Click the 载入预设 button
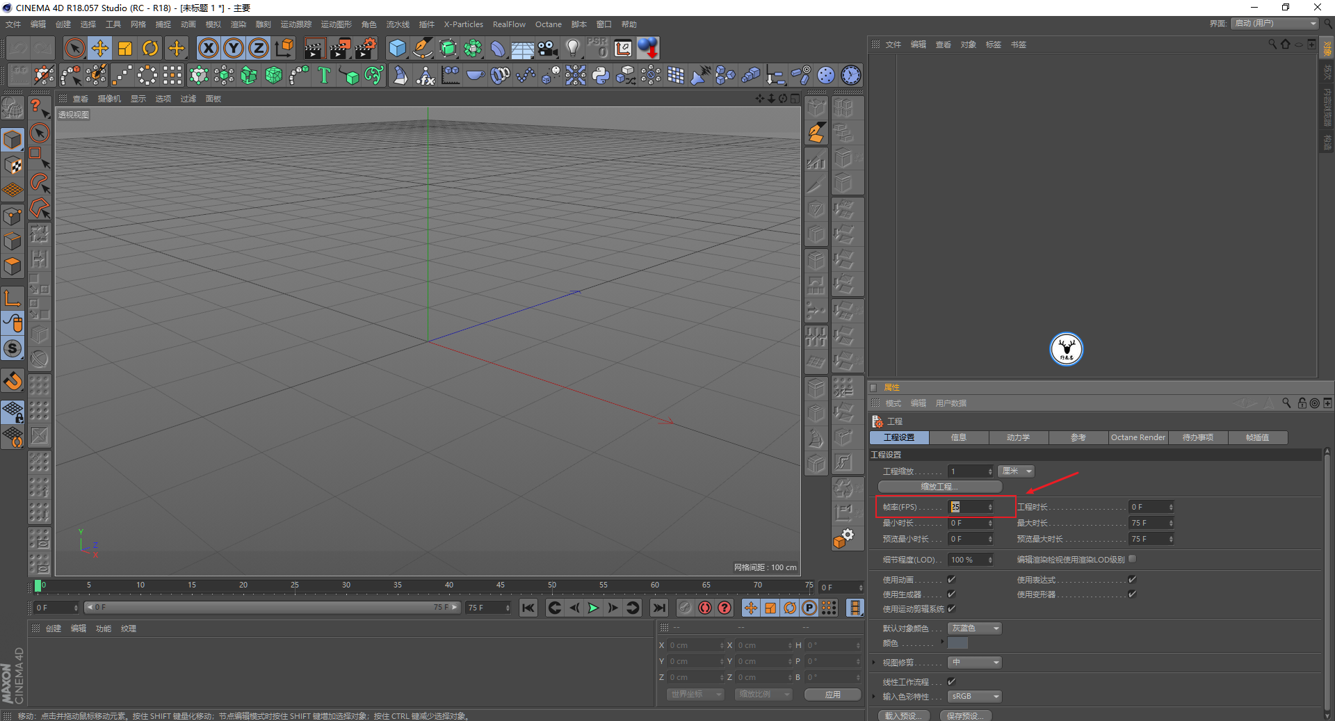The width and height of the screenshot is (1335, 721). [903, 715]
